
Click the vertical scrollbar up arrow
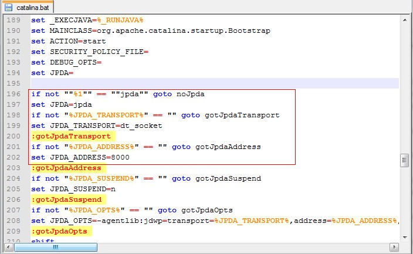click(x=405, y=21)
